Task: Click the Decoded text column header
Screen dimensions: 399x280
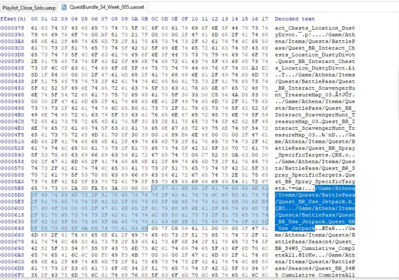Action: (295, 19)
